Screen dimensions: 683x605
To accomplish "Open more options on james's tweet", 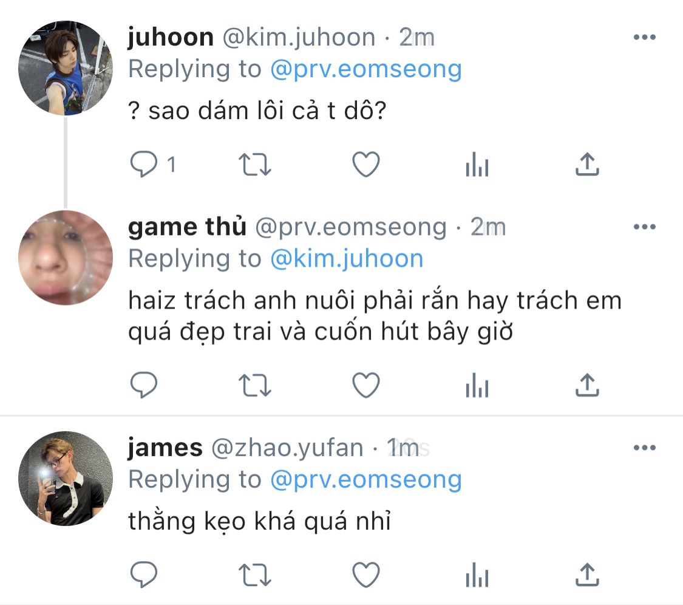I will point(645,448).
